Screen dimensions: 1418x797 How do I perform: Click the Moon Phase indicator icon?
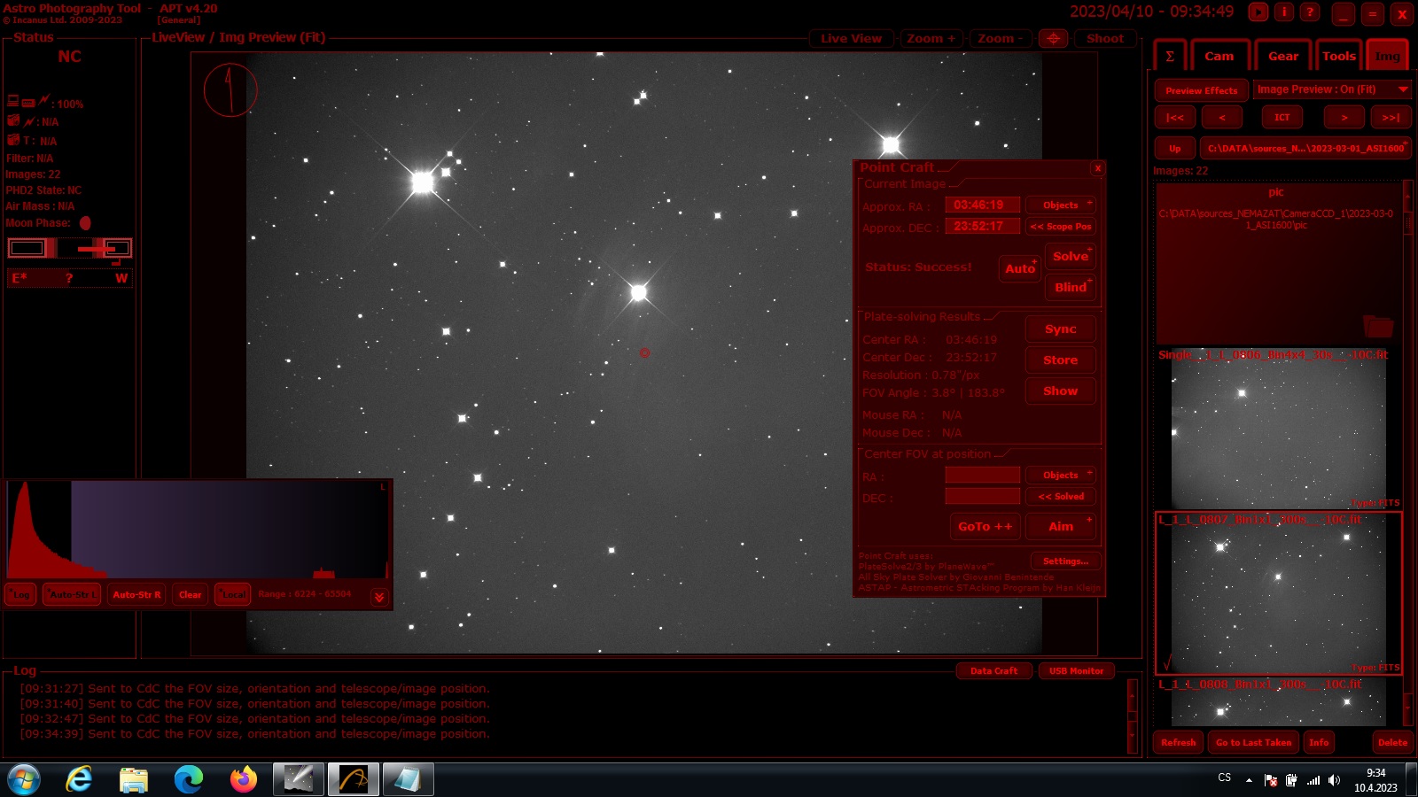click(85, 223)
